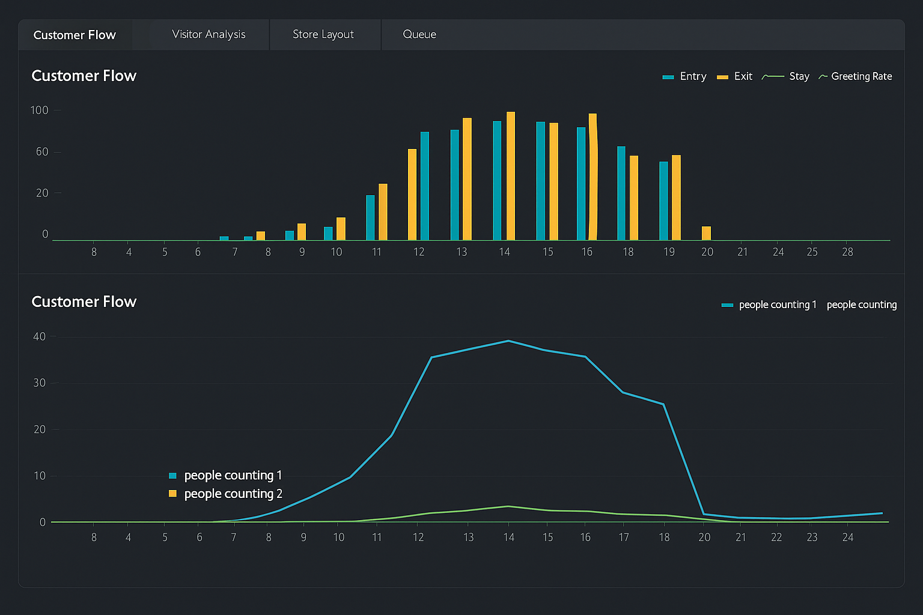Hide the Stay series using its legend label

799,76
